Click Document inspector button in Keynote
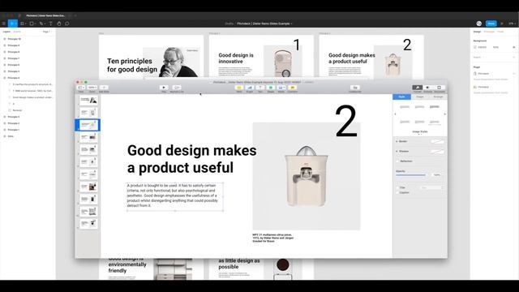Screen dimensions: 519x292 (440, 88)
